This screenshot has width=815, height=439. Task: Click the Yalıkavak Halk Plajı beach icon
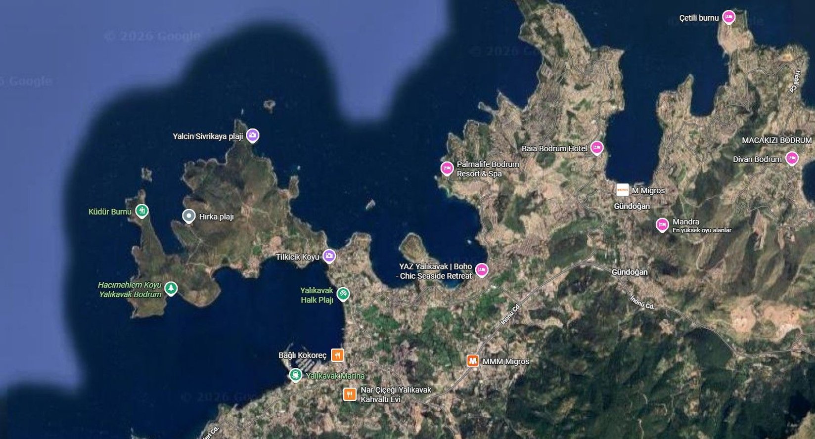[x=343, y=295]
